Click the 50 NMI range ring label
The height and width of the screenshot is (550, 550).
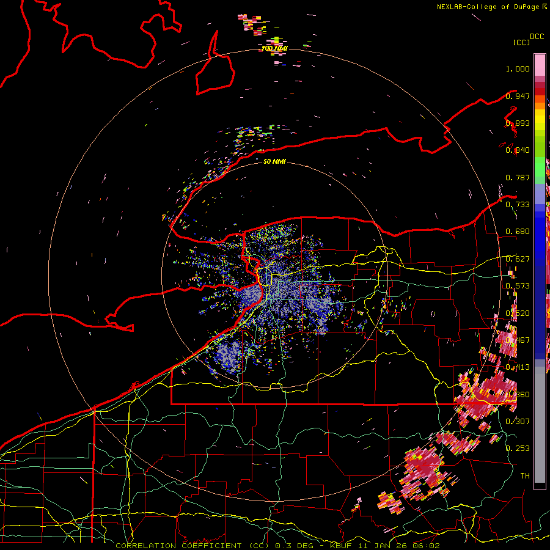274,161
